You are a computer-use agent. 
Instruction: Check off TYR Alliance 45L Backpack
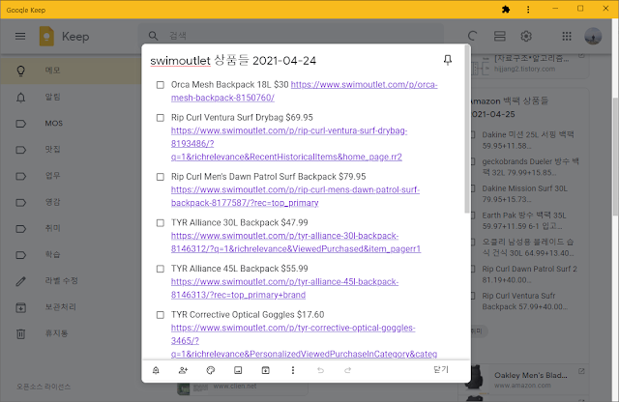(161, 269)
